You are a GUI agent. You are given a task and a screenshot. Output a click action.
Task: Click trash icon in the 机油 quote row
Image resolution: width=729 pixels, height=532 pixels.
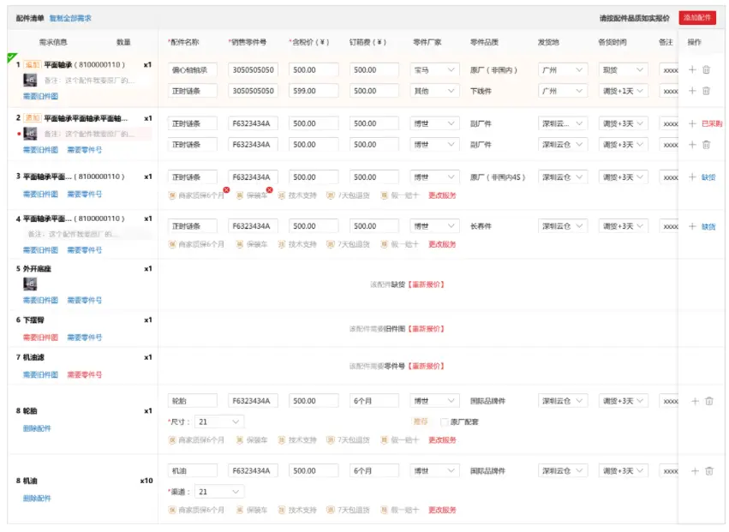point(709,471)
